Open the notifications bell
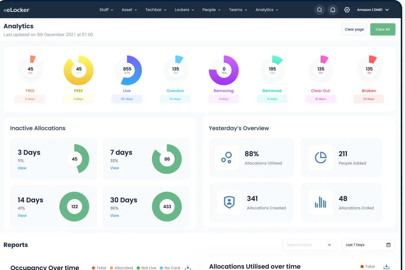The image size is (405, 270). pos(333,10)
